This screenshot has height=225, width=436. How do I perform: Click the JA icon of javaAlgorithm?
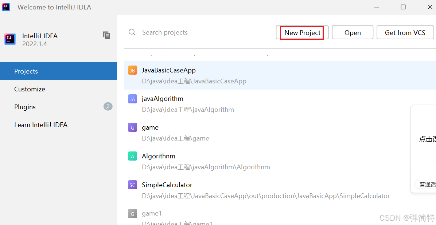[132, 99]
